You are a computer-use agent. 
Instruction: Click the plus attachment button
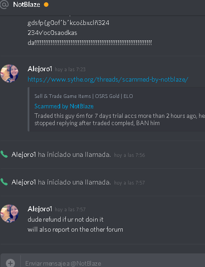pos(10,263)
